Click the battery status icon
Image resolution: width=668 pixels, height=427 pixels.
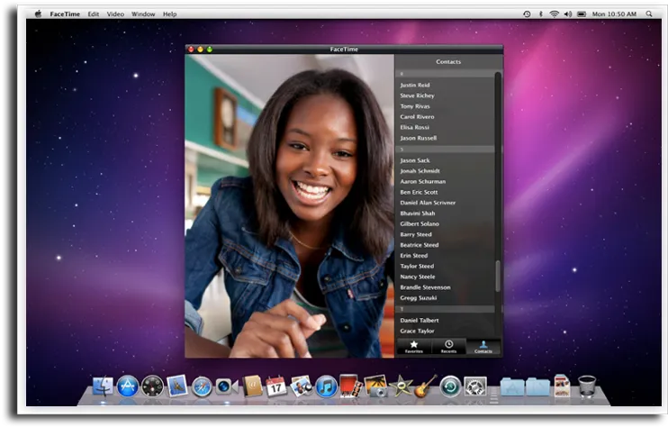click(582, 14)
